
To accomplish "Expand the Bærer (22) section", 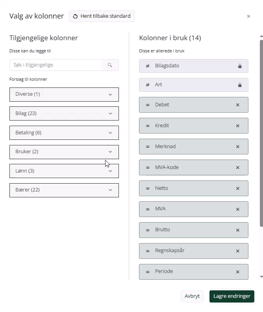I will click(64, 190).
